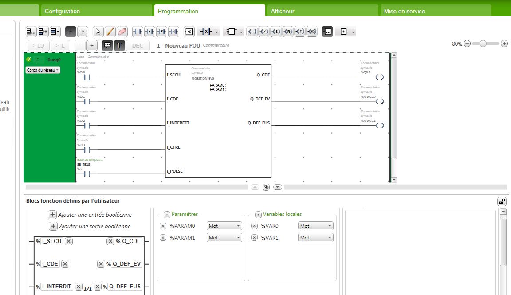The height and width of the screenshot is (295, 511).
Task: Click Ajouter une entrée booléenne
Action: (90, 215)
